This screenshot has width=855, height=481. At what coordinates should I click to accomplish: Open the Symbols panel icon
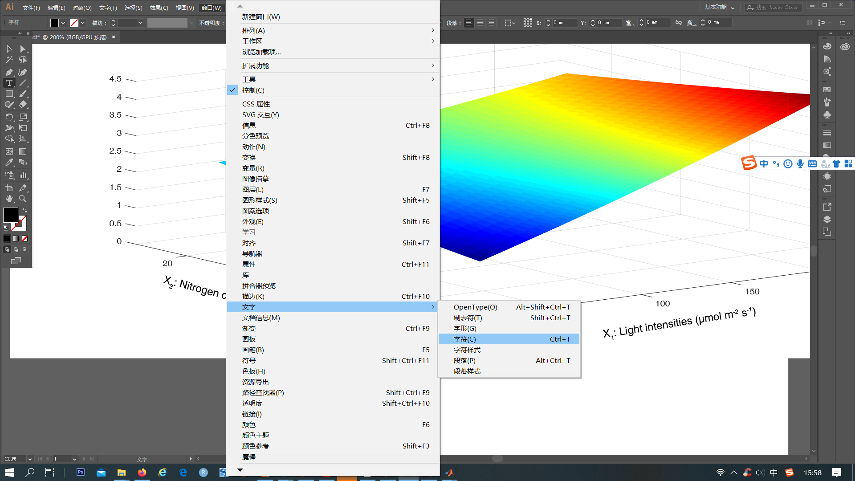(x=827, y=114)
